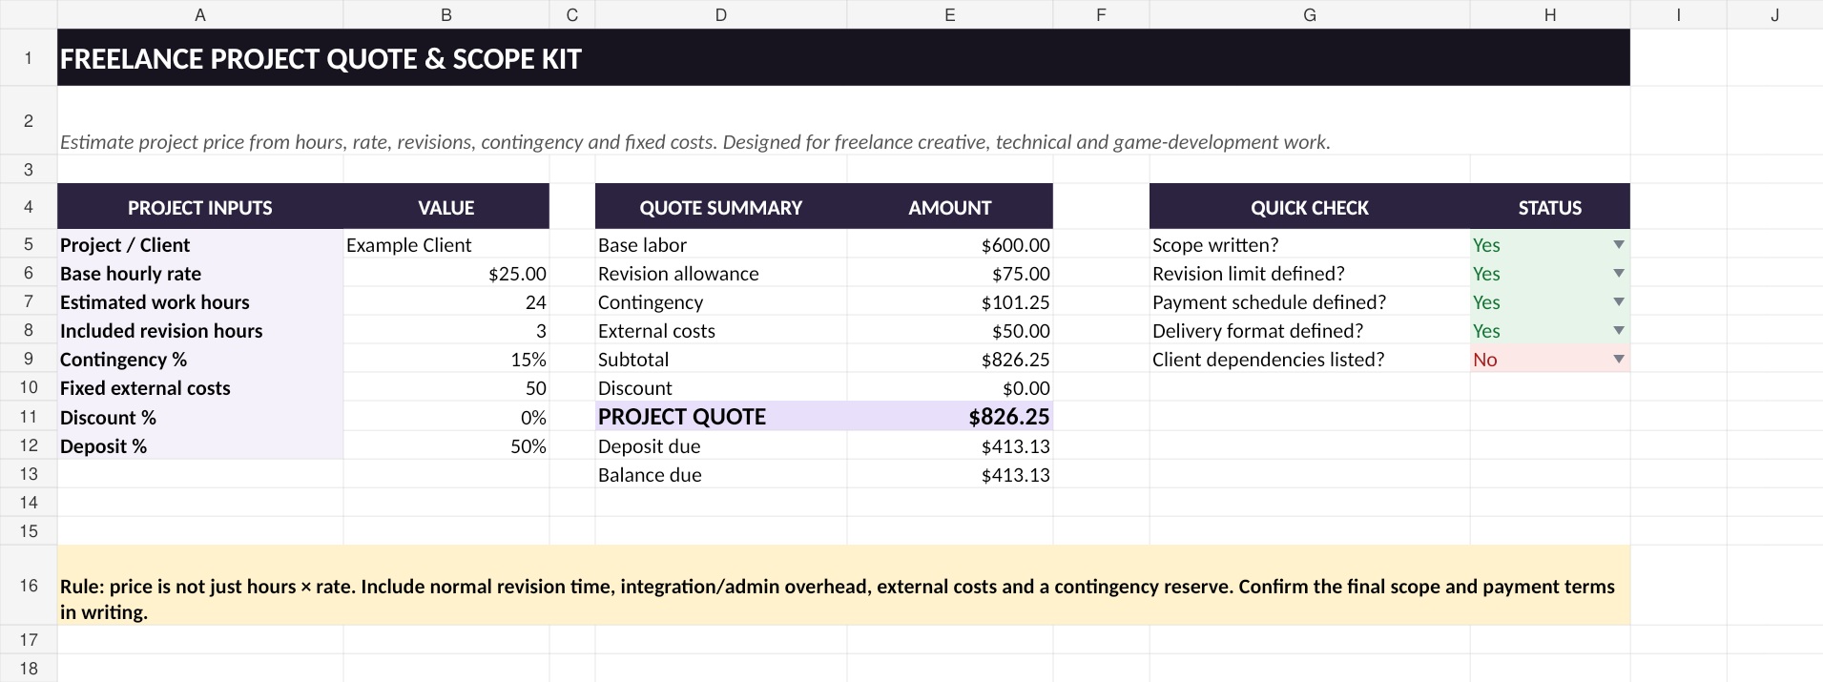Screen dimensions: 1823x682
Task: Click the 'QUICK CHECK' header cell
Action: click(1310, 207)
